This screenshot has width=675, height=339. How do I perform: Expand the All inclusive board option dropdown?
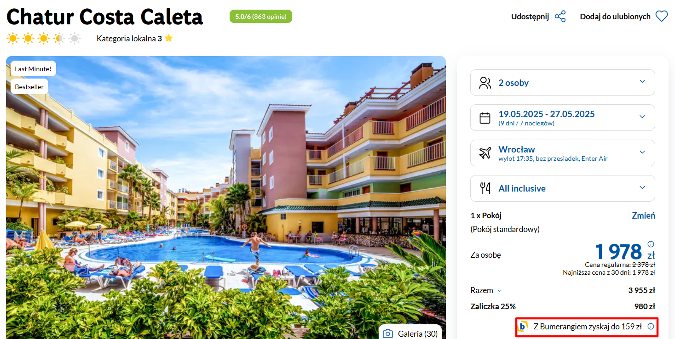[x=562, y=188]
